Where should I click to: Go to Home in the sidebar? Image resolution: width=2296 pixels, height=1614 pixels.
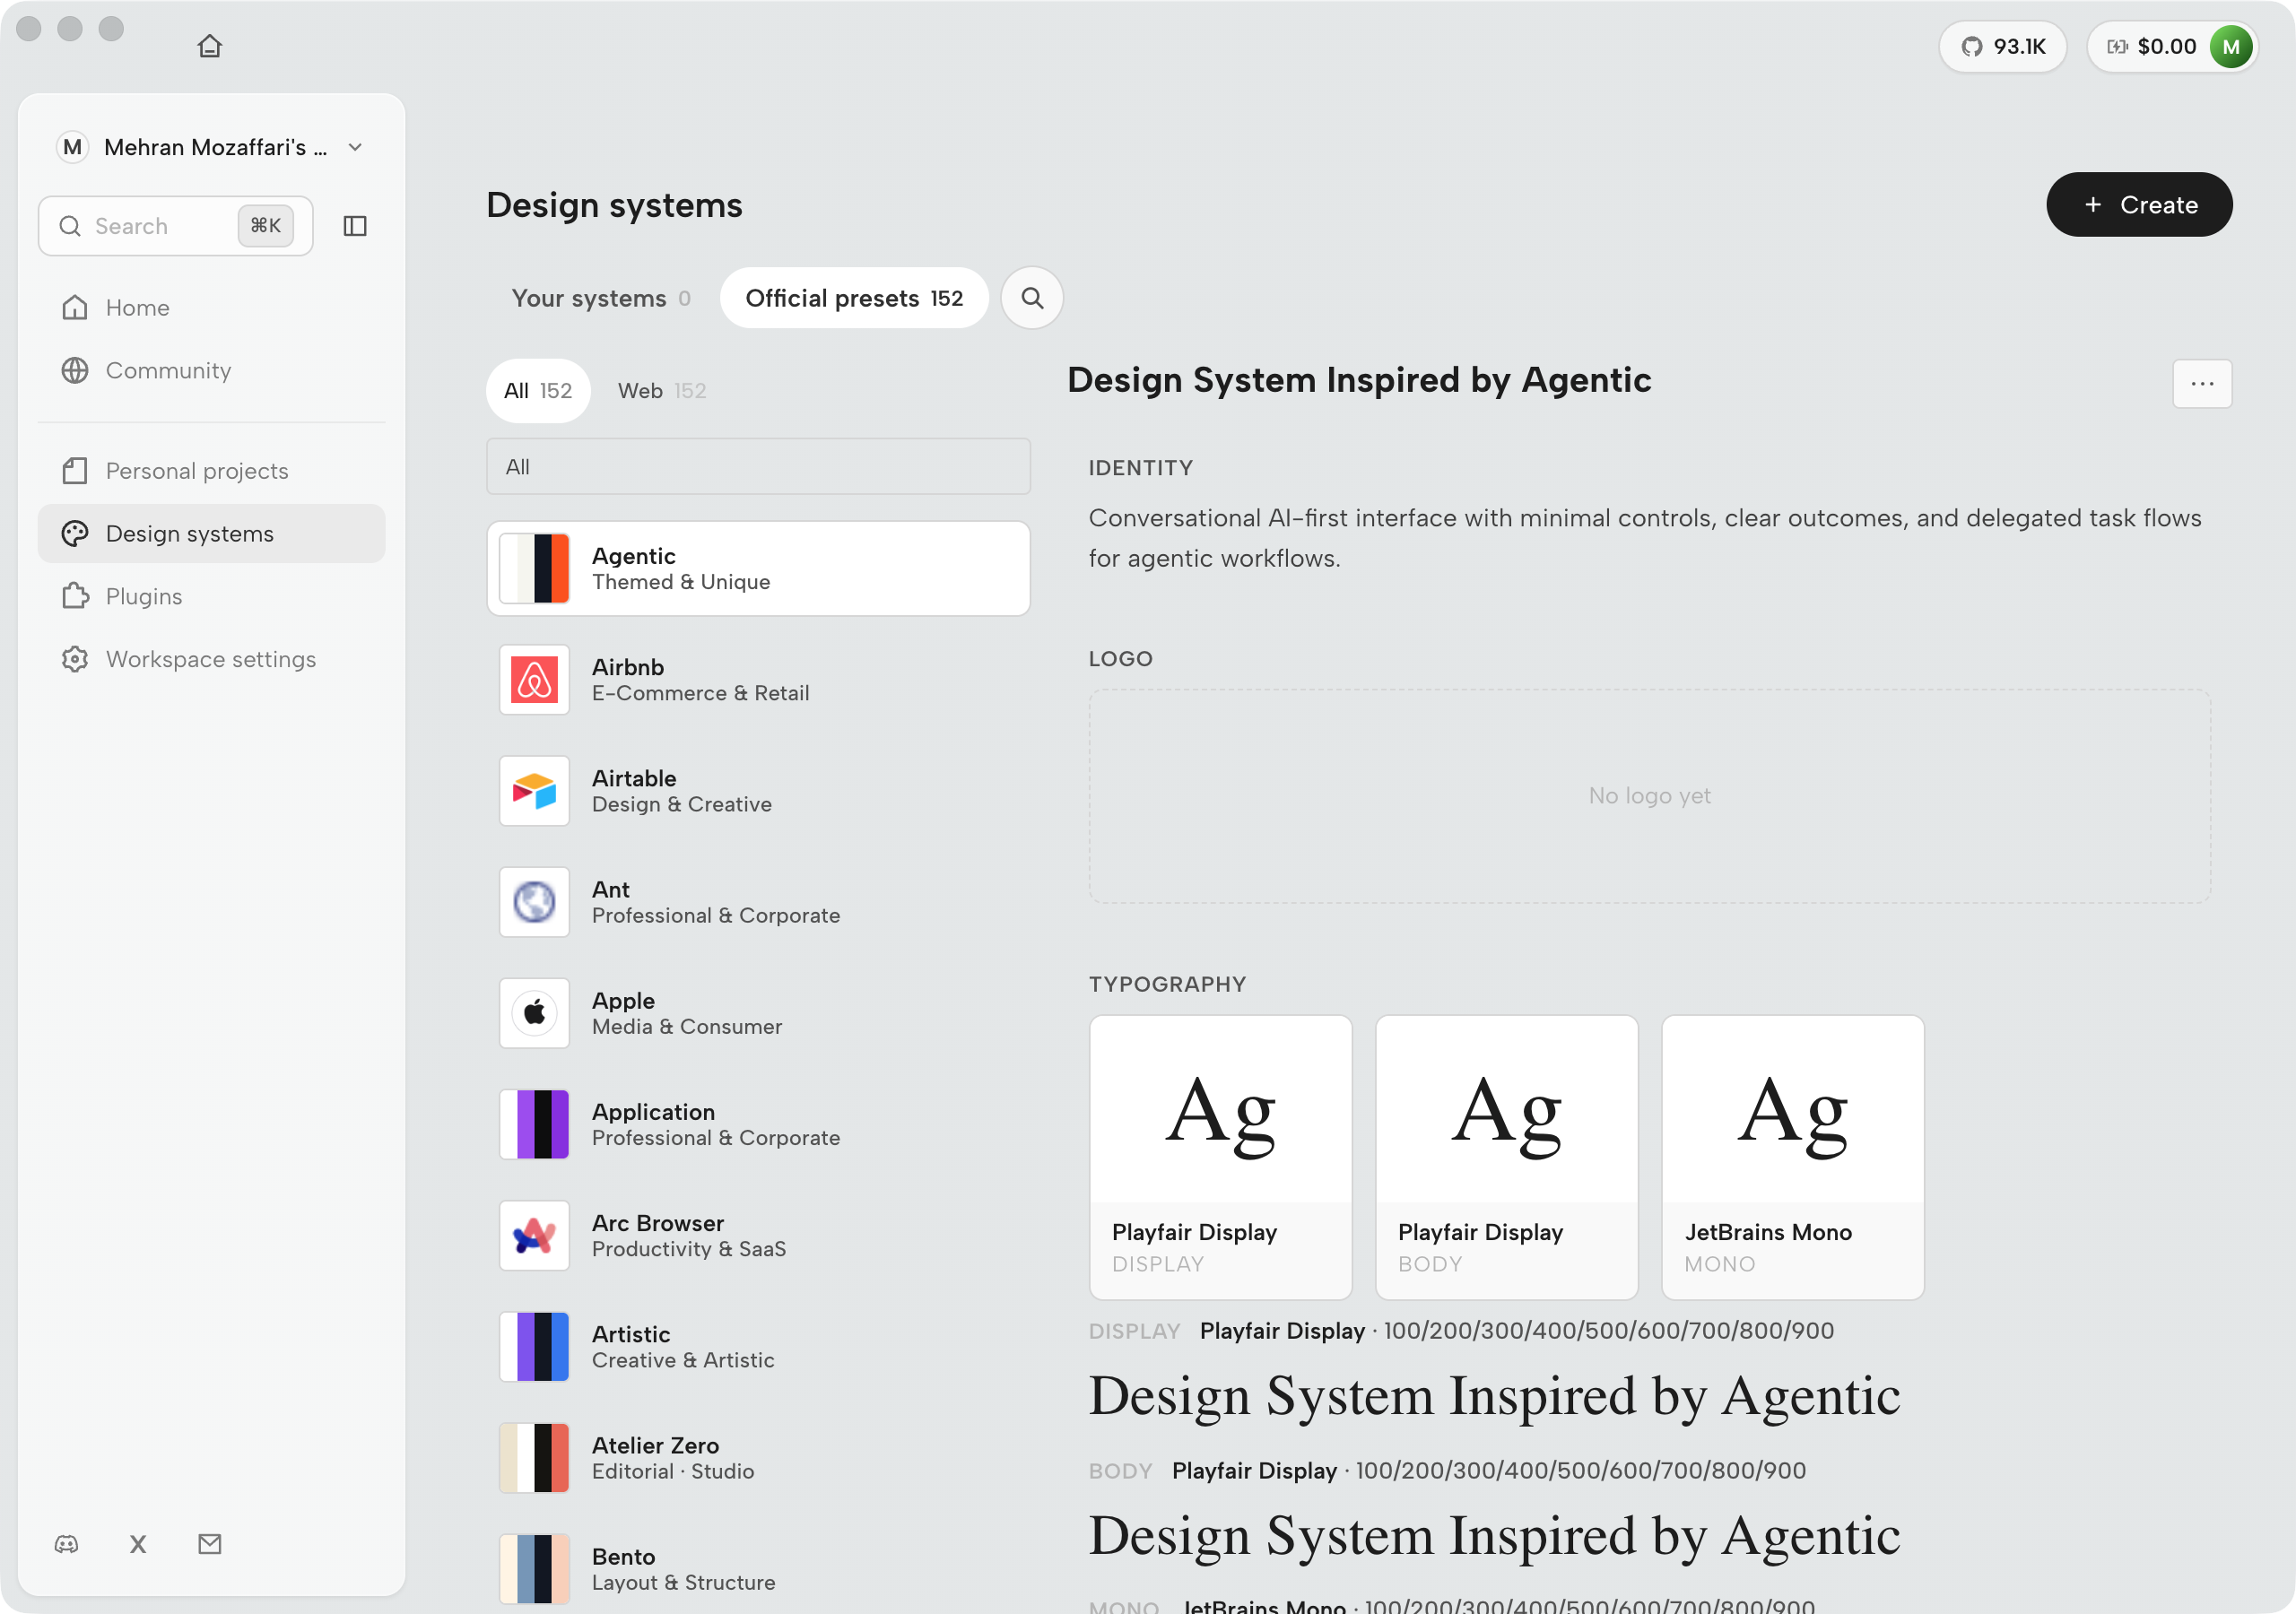211,307
